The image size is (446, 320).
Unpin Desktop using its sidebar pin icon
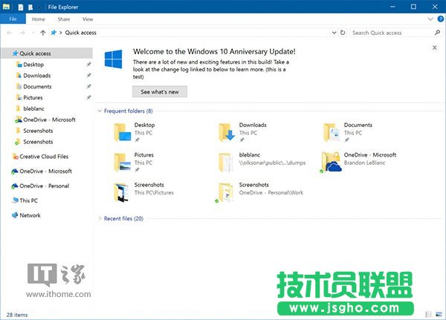pyautogui.click(x=88, y=65)
